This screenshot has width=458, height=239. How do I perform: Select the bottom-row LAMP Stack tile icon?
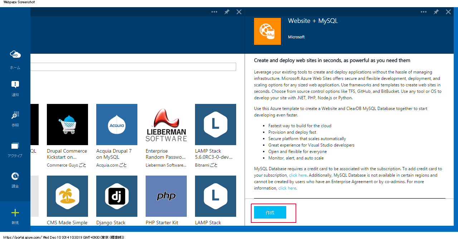pos(215,196)
